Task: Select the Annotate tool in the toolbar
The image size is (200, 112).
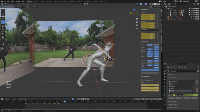Action: point(3,33)
